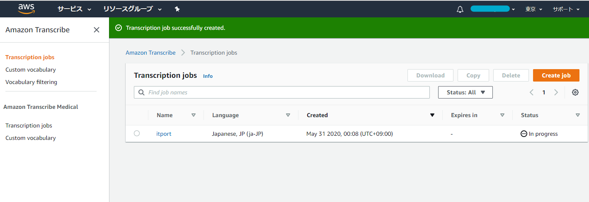Open Custom vocabulary under Transcribe Medical
The image size is (589, 202).
click(31, 138)
